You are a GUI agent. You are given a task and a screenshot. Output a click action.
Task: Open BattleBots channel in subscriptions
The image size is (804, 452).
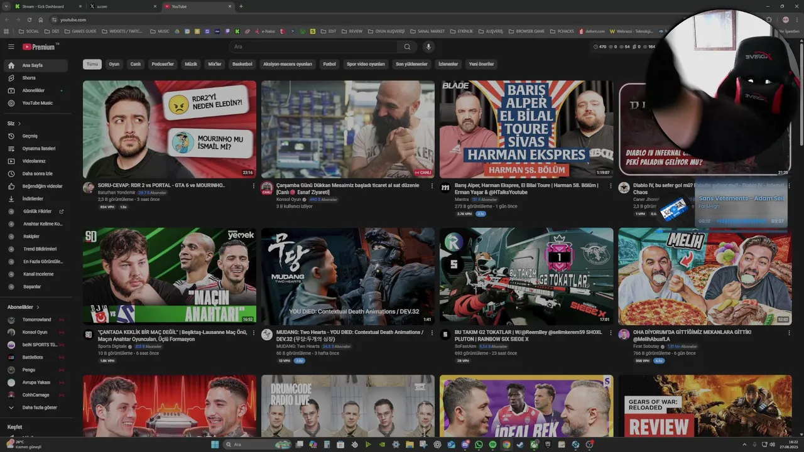tap(36, 357)
